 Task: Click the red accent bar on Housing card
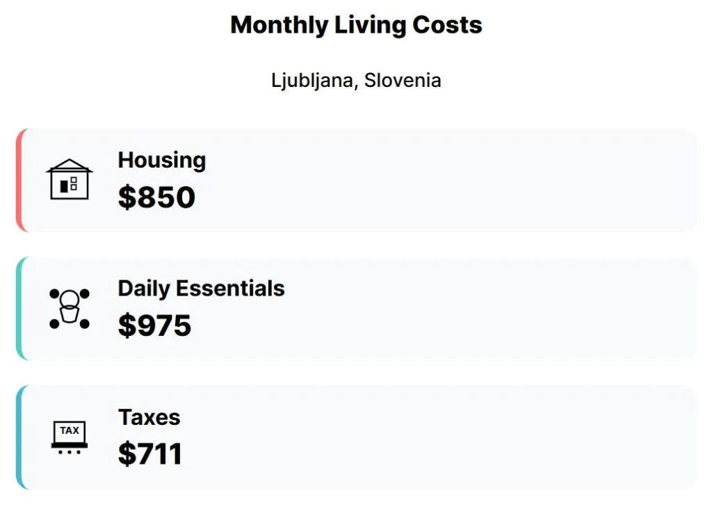point(19,180)
